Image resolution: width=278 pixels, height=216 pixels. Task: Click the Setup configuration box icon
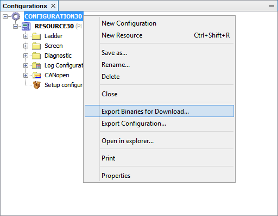pyautogui.click(x=36, y=85)
